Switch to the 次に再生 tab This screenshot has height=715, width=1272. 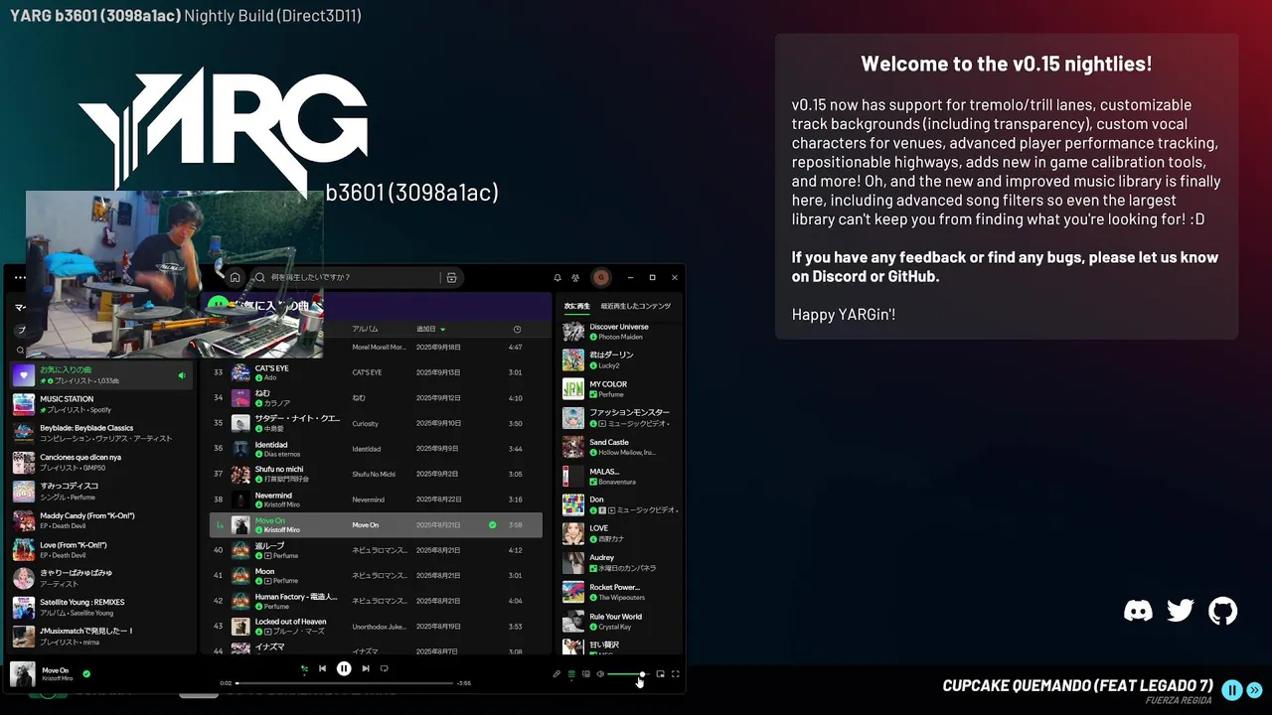(x=577, y=306)
